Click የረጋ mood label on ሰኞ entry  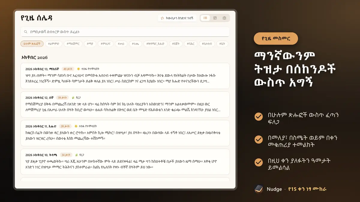tap(78, 98)
